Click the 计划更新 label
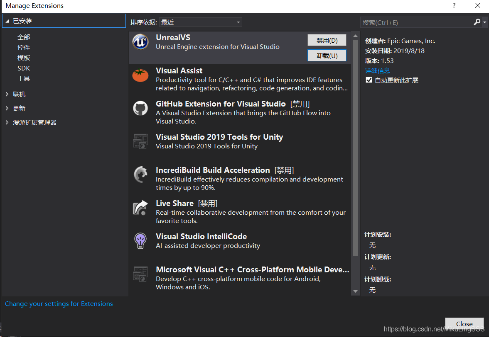The height and width of the screenshot is (337, 489). [378, 257]
